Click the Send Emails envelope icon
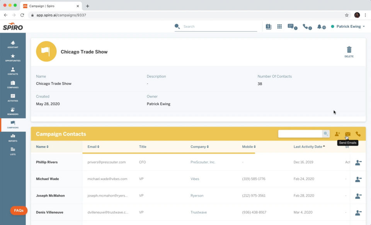This screenshot has width=371, height=225. click(347, 134)
